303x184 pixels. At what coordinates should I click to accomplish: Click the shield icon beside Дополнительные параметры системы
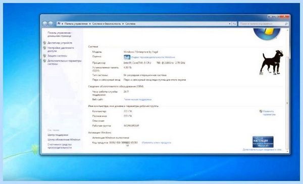click(x=44, y=61)
